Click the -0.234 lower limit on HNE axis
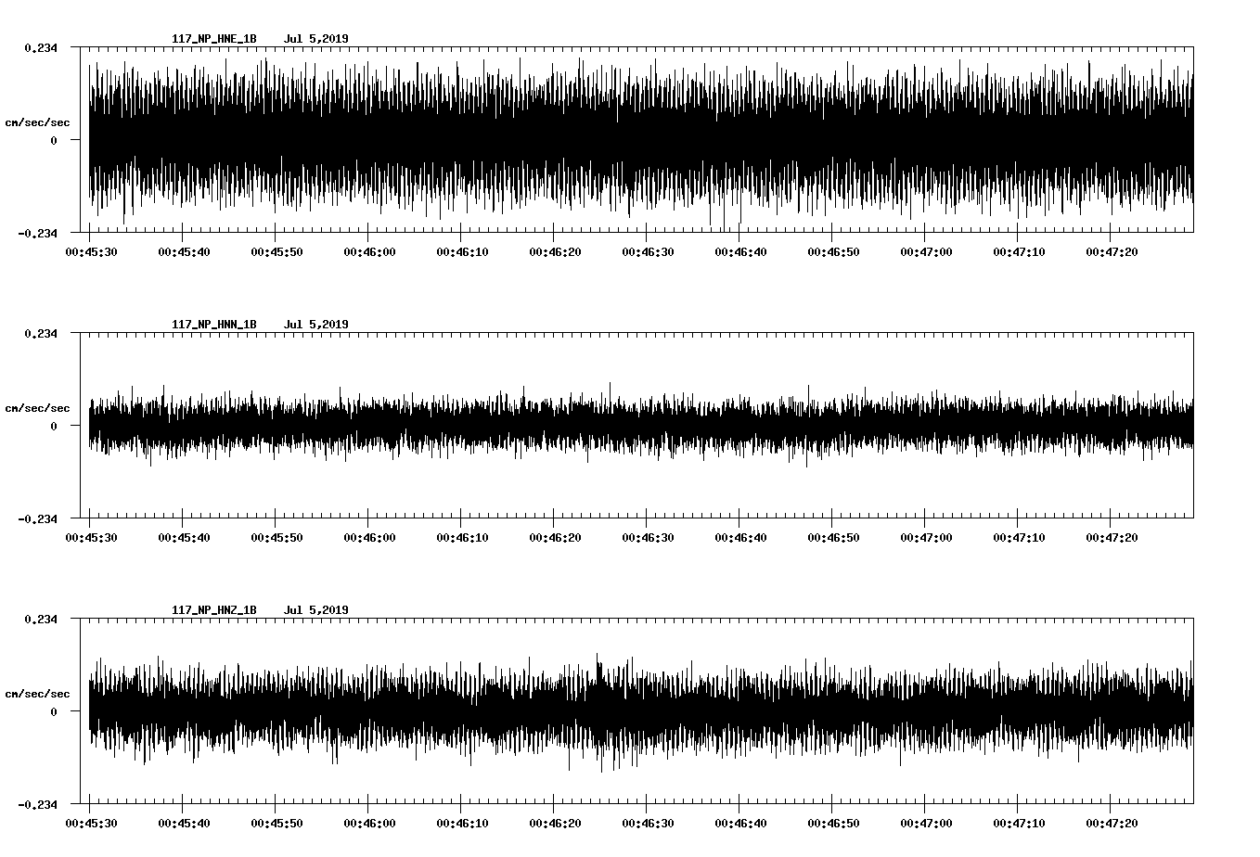This screenshot has height=857, width=1260. pos(37,233)
